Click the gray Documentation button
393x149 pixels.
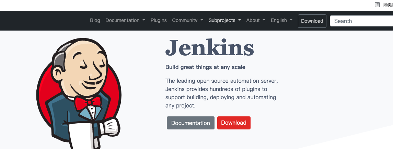(190, 123)
